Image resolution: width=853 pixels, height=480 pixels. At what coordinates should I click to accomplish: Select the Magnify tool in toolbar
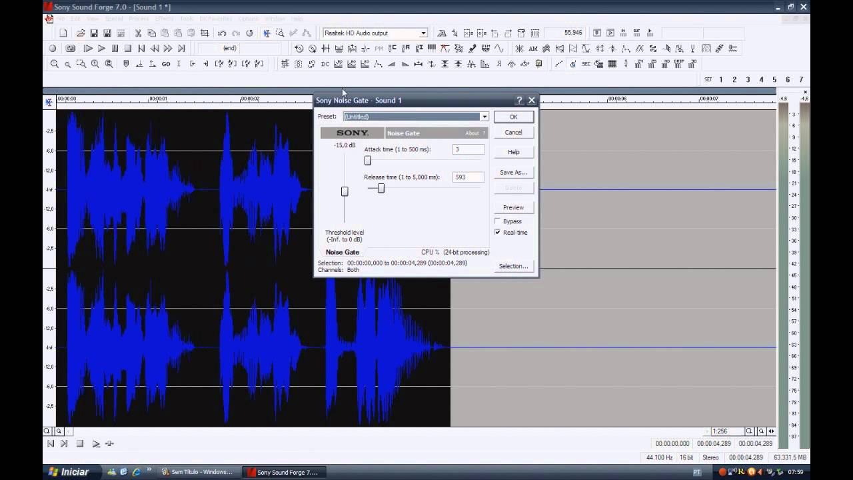[x=280, y=33]
